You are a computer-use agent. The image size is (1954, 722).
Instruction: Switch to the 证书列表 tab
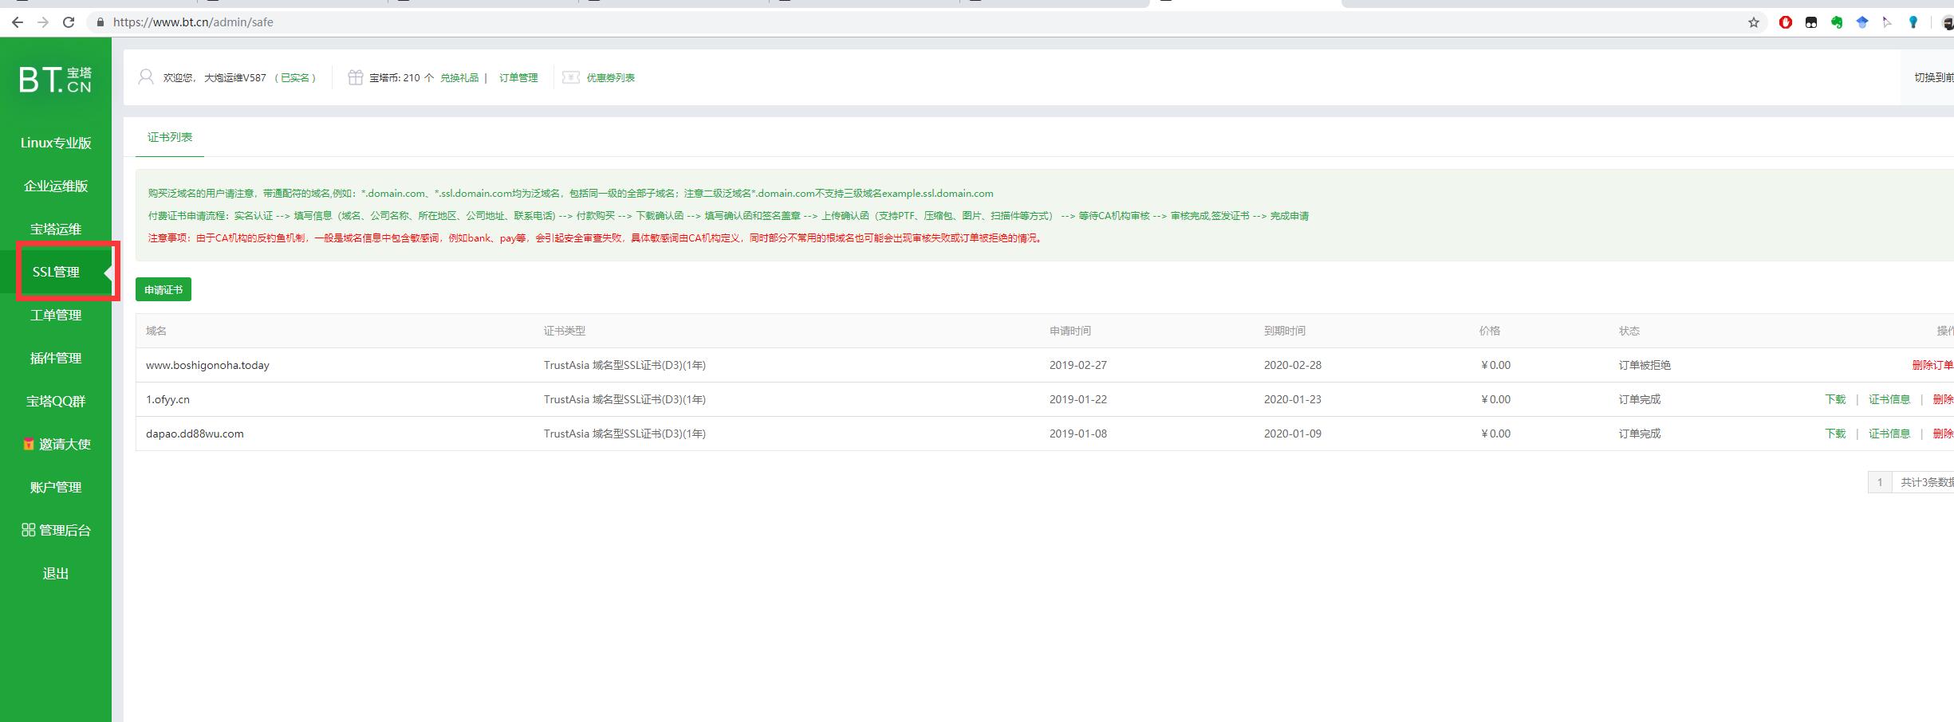pos(169,137)
